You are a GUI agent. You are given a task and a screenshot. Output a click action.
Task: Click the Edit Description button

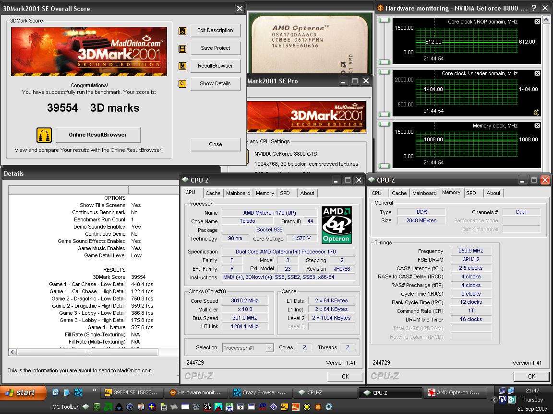[x=216, y=31]
